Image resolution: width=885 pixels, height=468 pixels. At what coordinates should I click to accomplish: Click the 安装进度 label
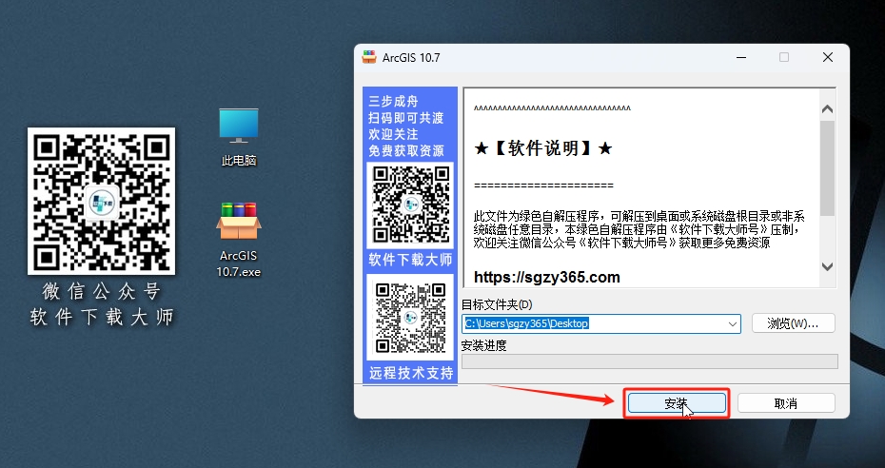coord(483,345)
